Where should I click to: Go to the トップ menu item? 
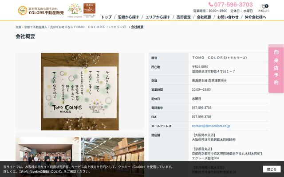tap(106, 17)
